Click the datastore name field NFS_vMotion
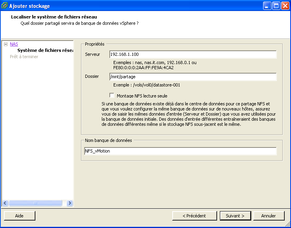Image resolution: width=291 pixels, height=228 pixels. click(180, 151)
